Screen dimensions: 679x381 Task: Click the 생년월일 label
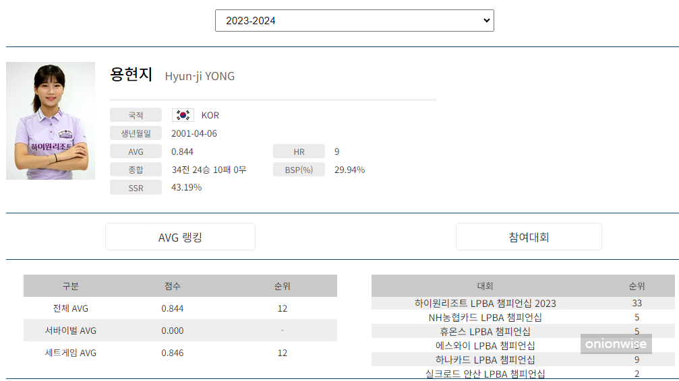click(136, 133)
